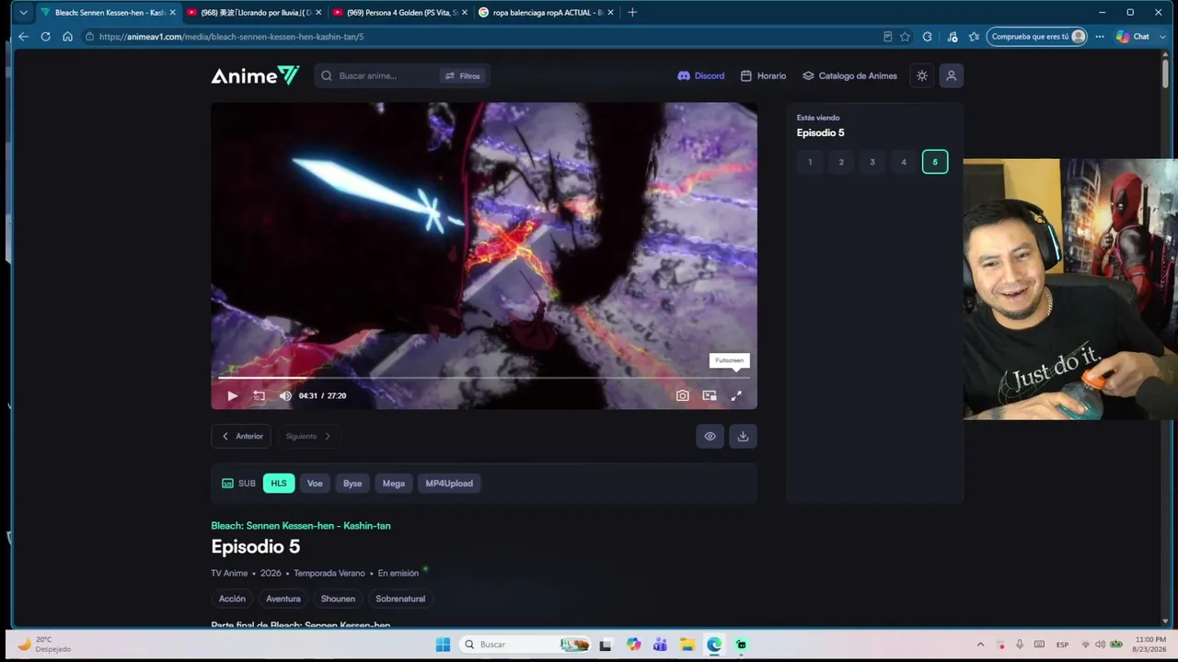The width and height of the screenshot is (1178, 662).
Task: Select episode 4 in the episode list
Action: point(904,163)
